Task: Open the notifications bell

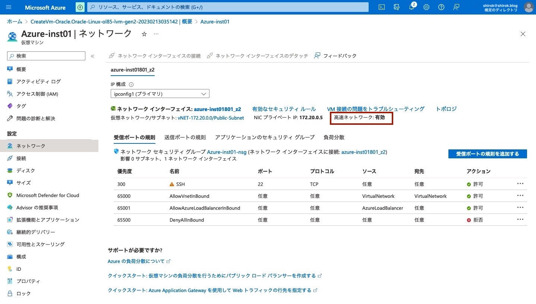Action: click(x=412, y=7)
